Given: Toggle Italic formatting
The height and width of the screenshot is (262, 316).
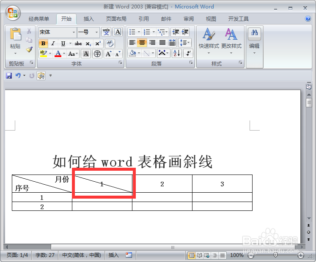Looking at the screenshot, I should 53,43.
